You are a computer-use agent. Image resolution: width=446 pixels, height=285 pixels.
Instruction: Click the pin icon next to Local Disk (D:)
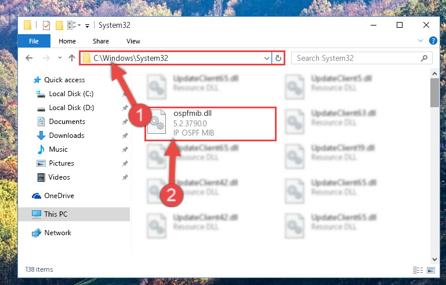125,108
